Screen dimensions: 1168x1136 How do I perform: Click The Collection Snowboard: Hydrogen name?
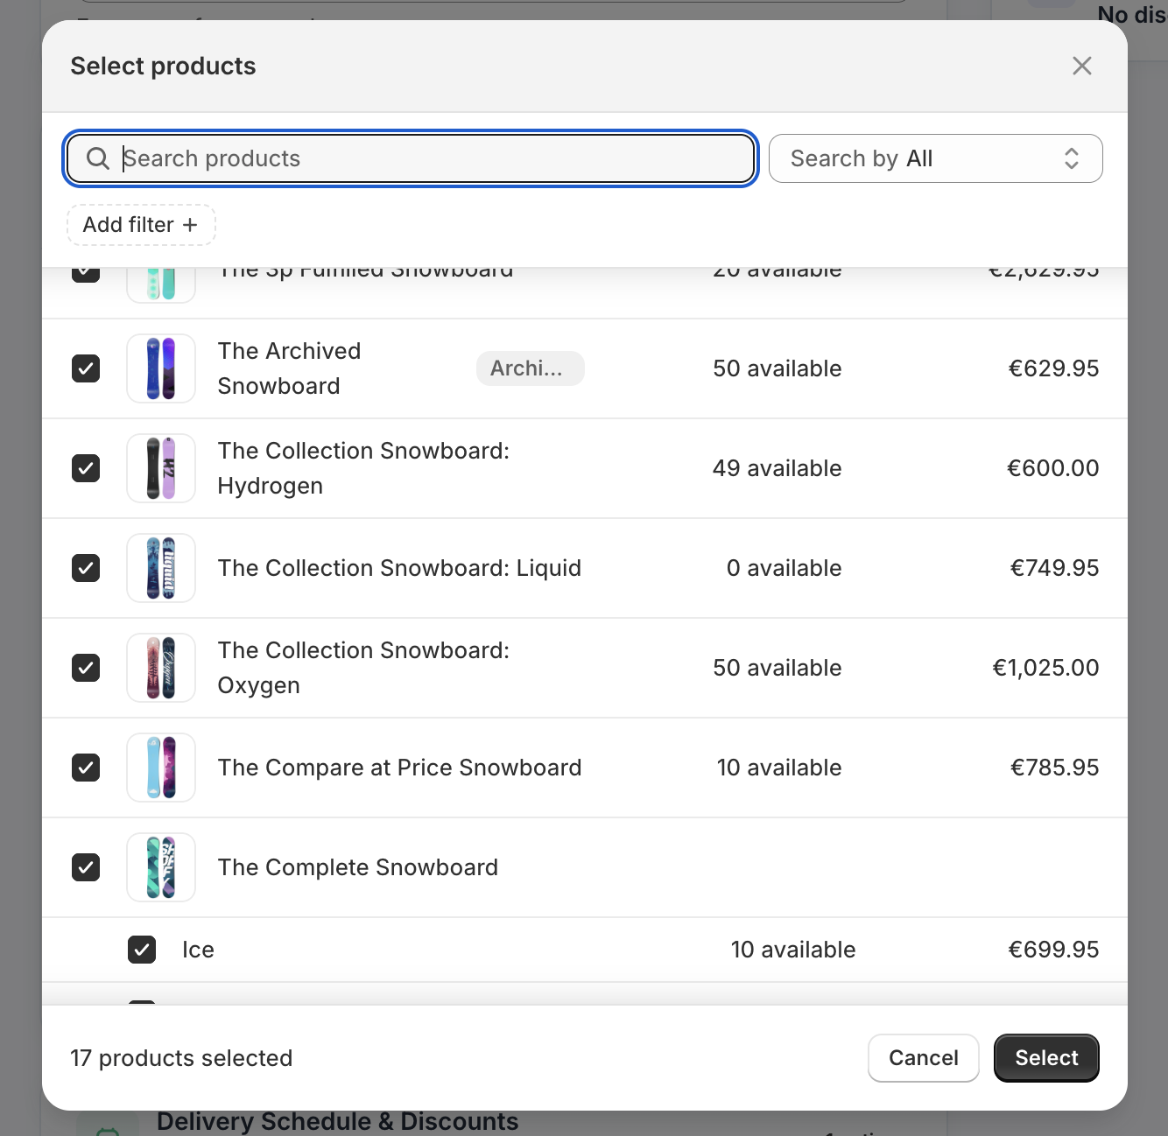363,468
